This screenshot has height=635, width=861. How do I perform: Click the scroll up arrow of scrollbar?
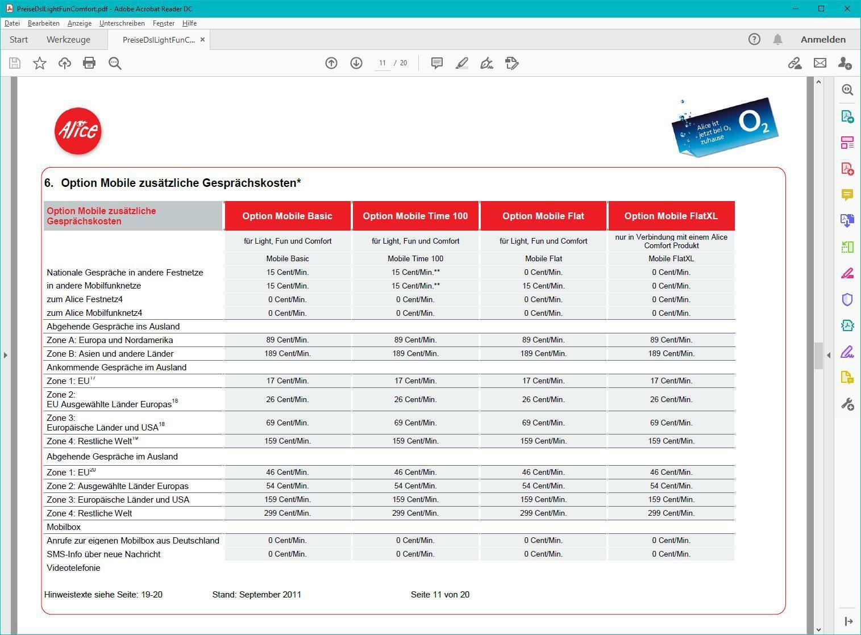click(x=818, y=82)
